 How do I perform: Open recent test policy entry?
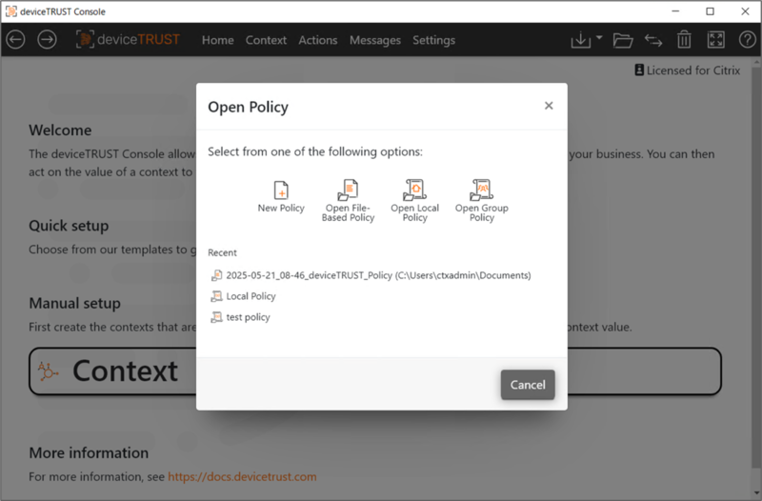click(240, 317)
